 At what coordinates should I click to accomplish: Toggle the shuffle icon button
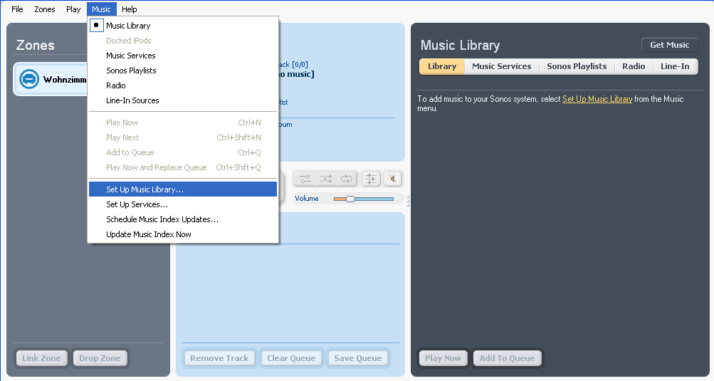325,179
